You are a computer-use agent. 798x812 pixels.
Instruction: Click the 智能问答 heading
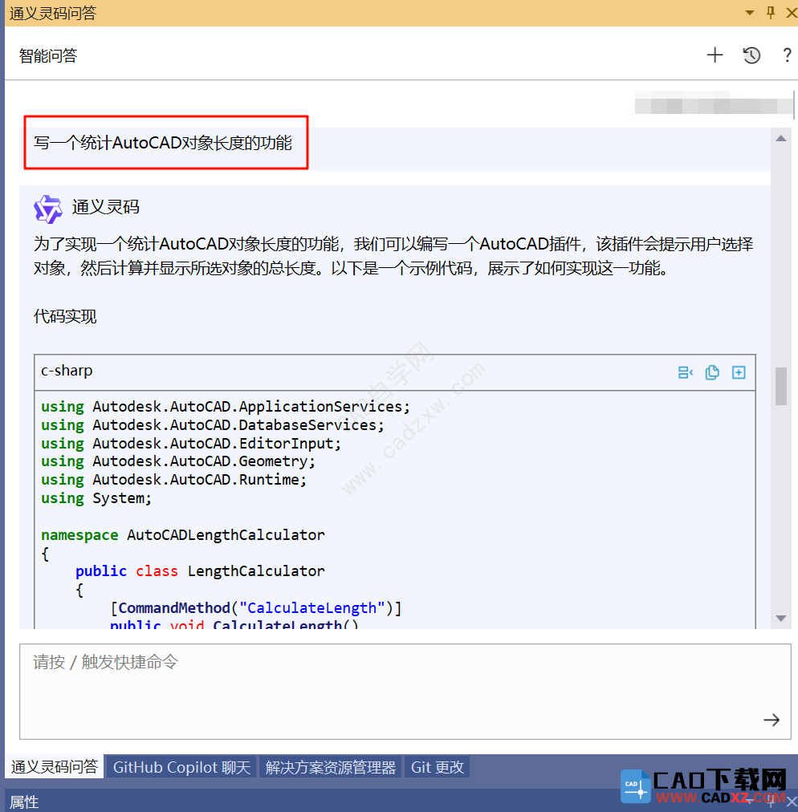tap(48, 55)
